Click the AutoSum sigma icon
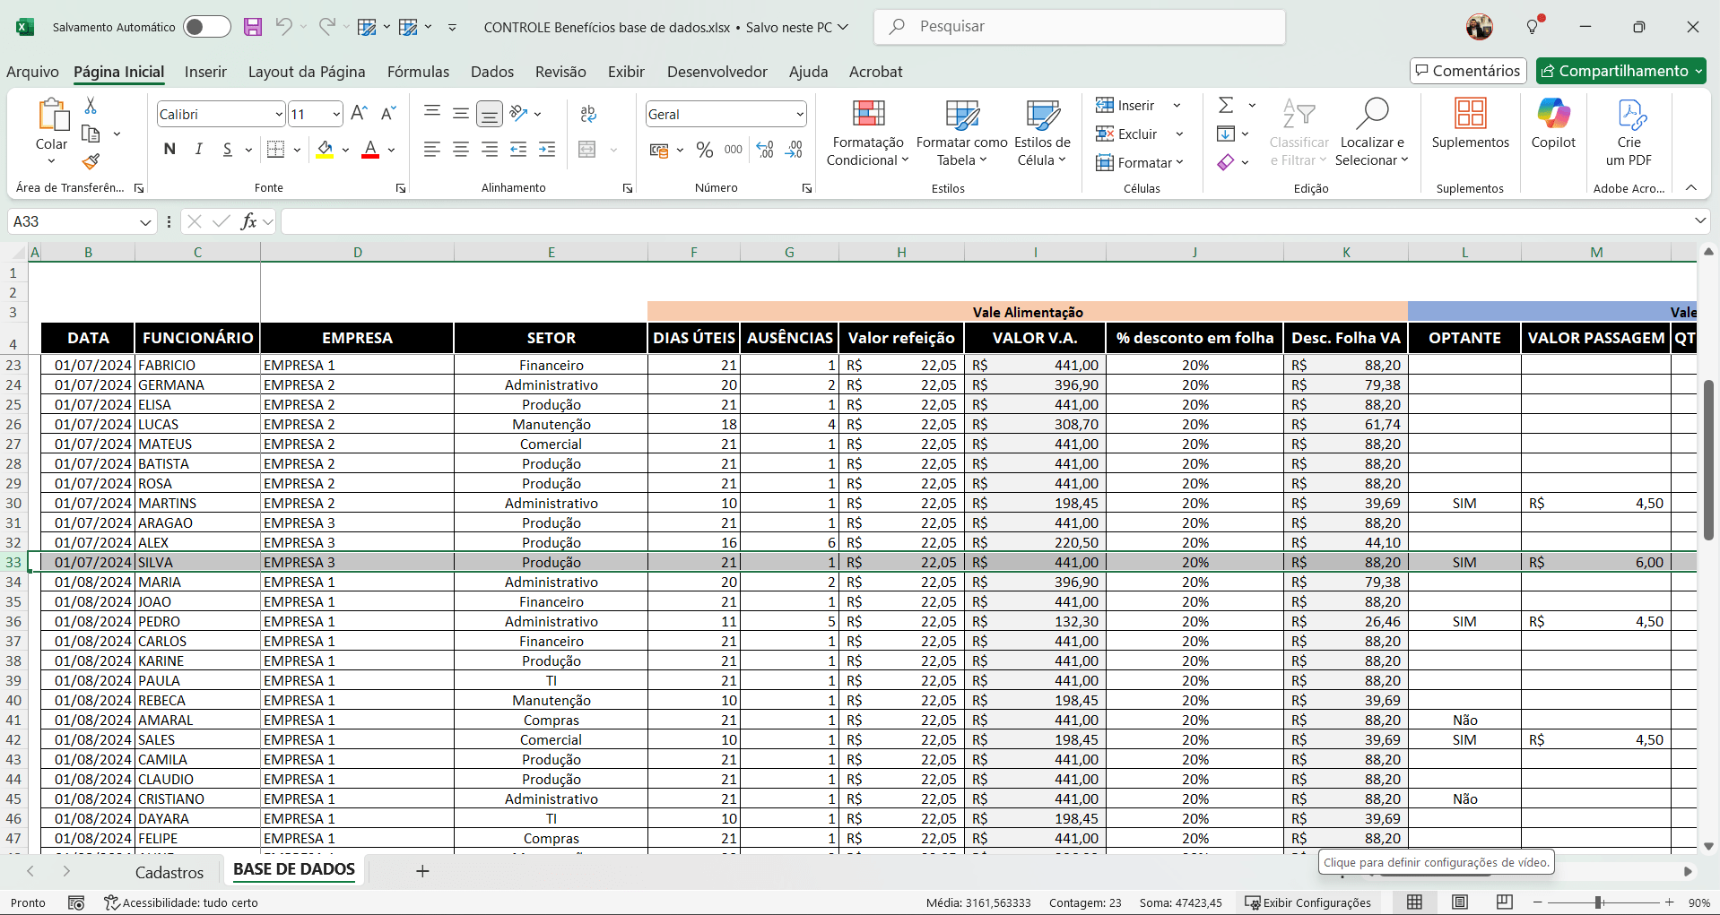The image size is (1720, 915). click(1226, 106)
